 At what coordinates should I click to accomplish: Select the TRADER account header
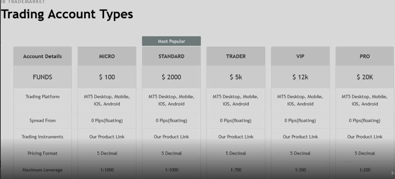(x=236, y=56)
